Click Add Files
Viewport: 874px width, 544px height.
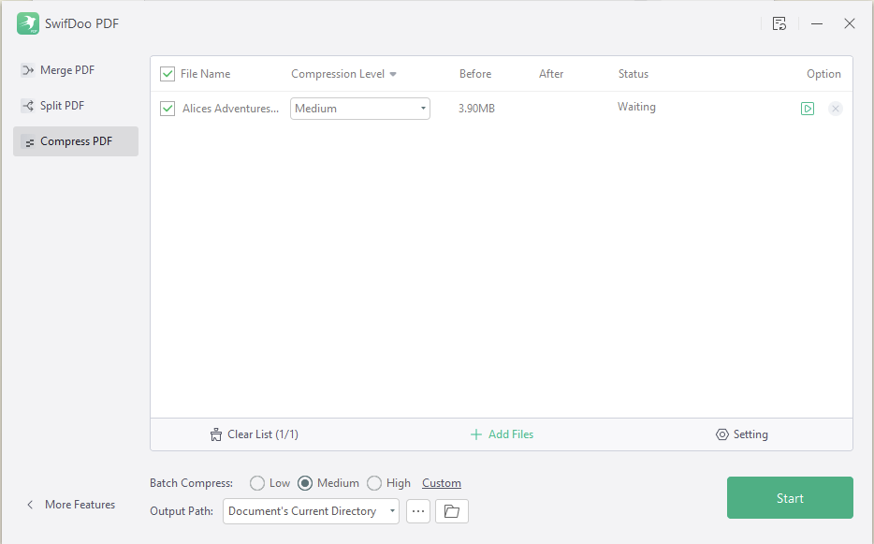(511, 434)
